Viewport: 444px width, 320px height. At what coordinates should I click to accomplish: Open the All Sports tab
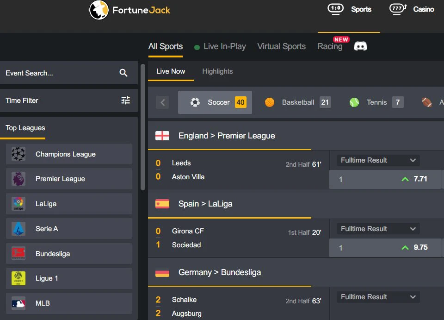point(166,46)
